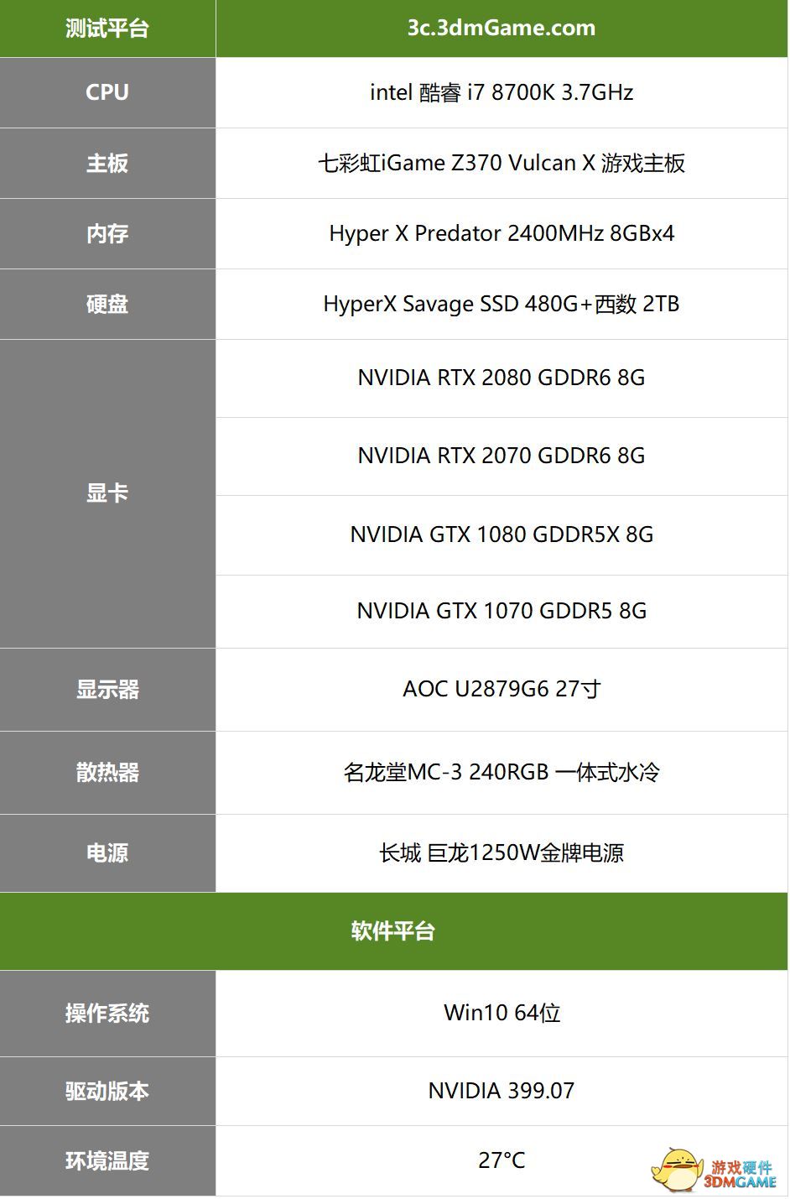Select the Hyper X Predator memory entry

click(x=502, y=233)
